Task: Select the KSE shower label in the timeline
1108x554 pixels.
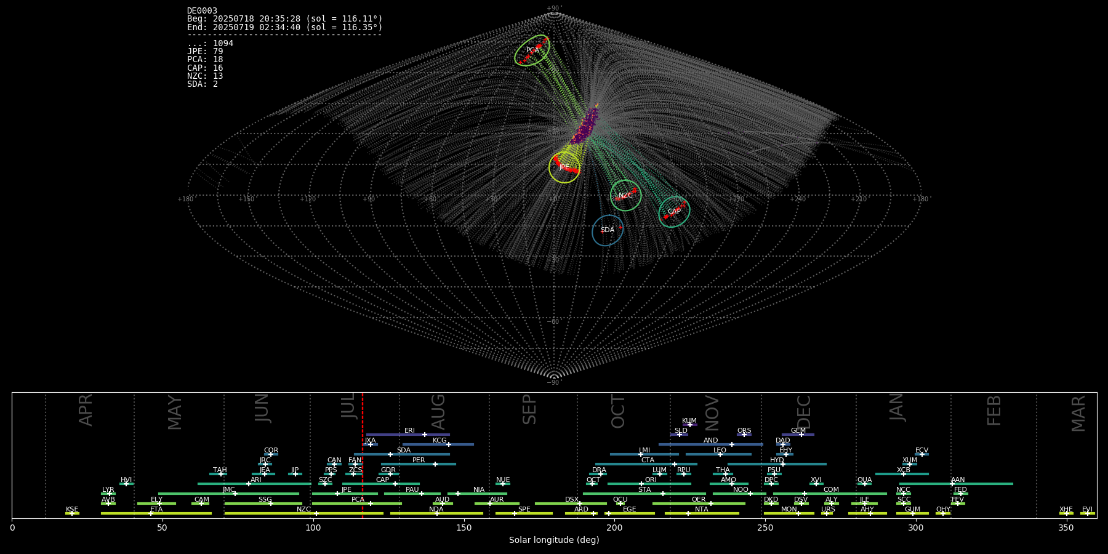Action: point(72,510)
